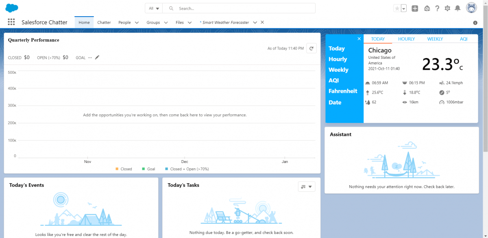The image size is (488, 238).
Task: Open the search scope 'All' dropdown
Action: point(154,8)
